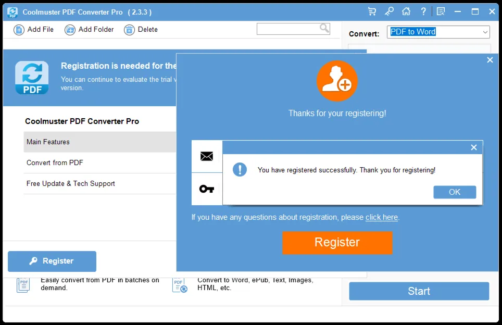Click the batch PDF document icon

click(23, 285)
